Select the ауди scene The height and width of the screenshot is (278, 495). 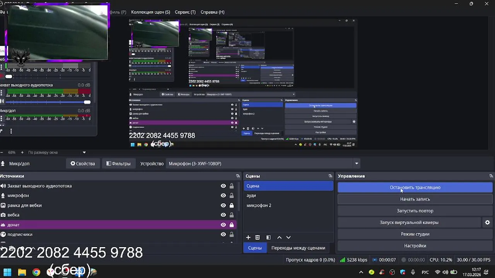coord(288,195)
